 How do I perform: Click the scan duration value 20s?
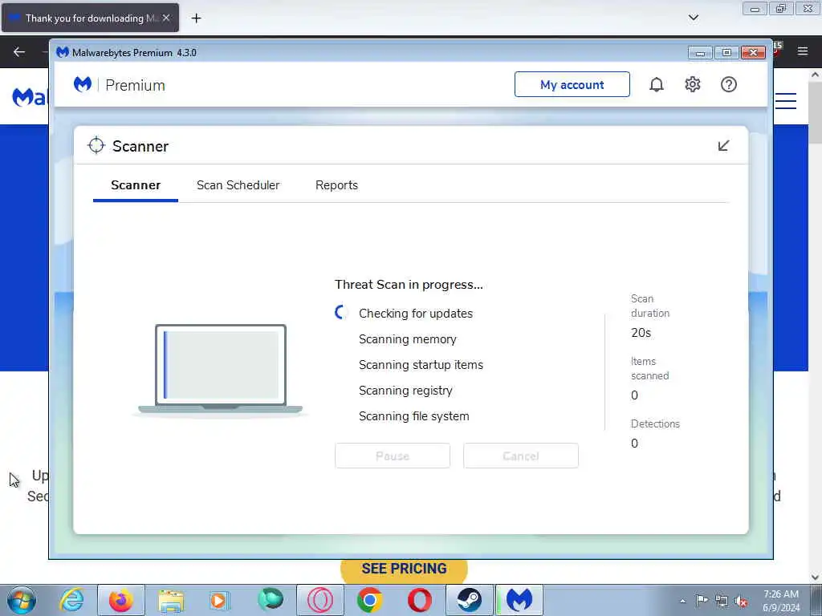point(641,333)
